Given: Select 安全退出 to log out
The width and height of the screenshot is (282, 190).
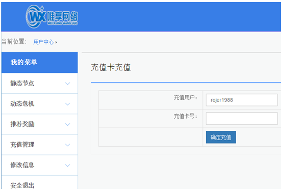Looking at the screenshot, I should coord(40,183).
